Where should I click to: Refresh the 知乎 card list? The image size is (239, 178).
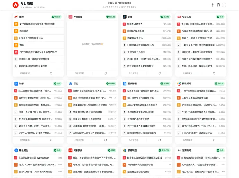click(x=51, y=140)
